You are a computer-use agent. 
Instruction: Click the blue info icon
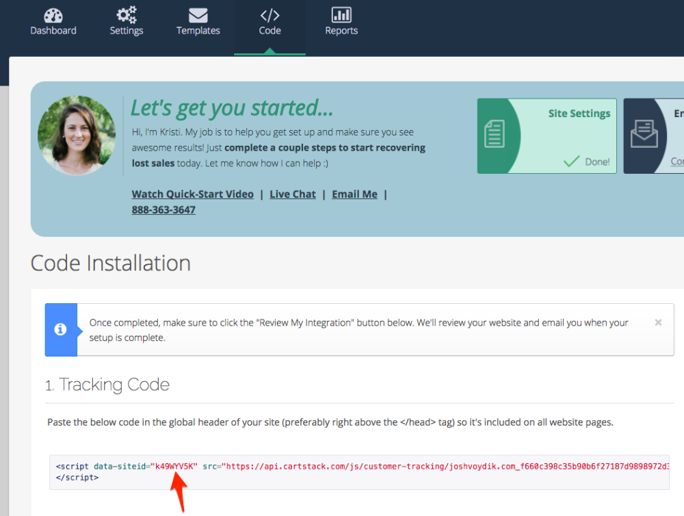[x=60, y=329]
